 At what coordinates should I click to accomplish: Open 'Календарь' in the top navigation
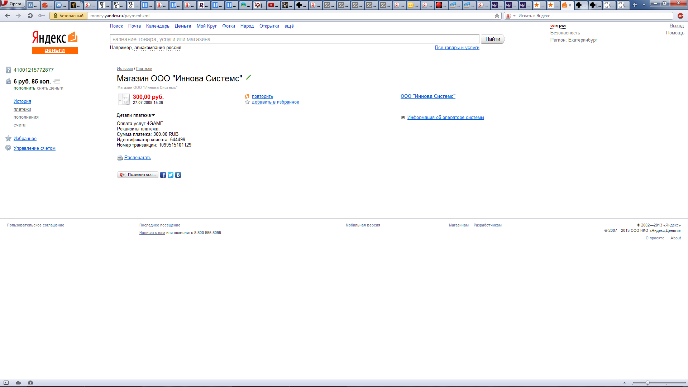[158, 26]
